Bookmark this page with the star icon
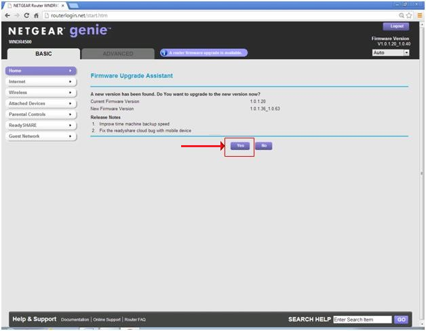The width and height of the screenshot is (426, 331). point(409,16)
